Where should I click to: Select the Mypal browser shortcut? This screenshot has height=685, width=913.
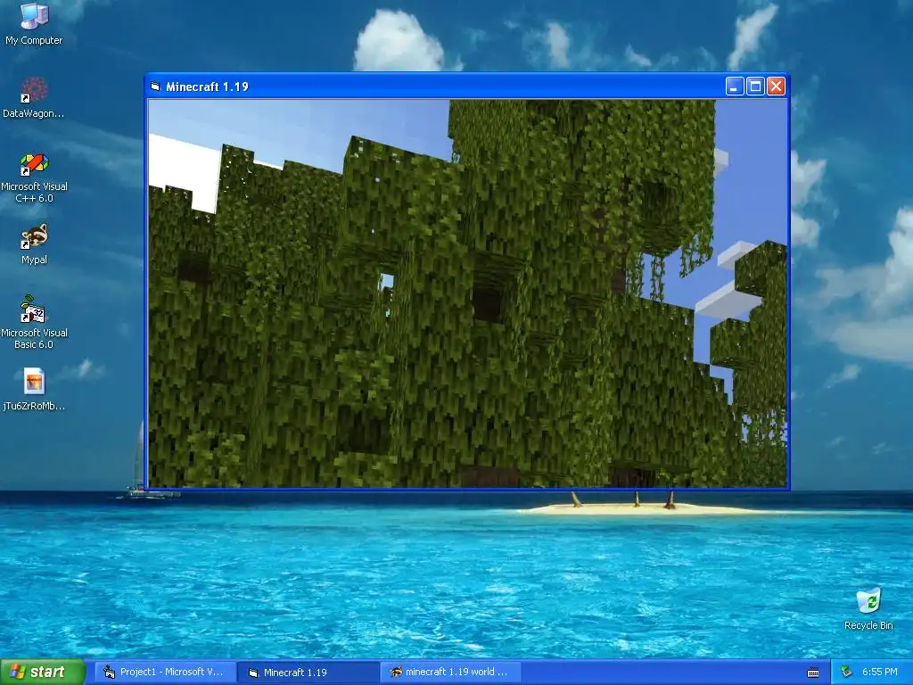tap(34, 244)
